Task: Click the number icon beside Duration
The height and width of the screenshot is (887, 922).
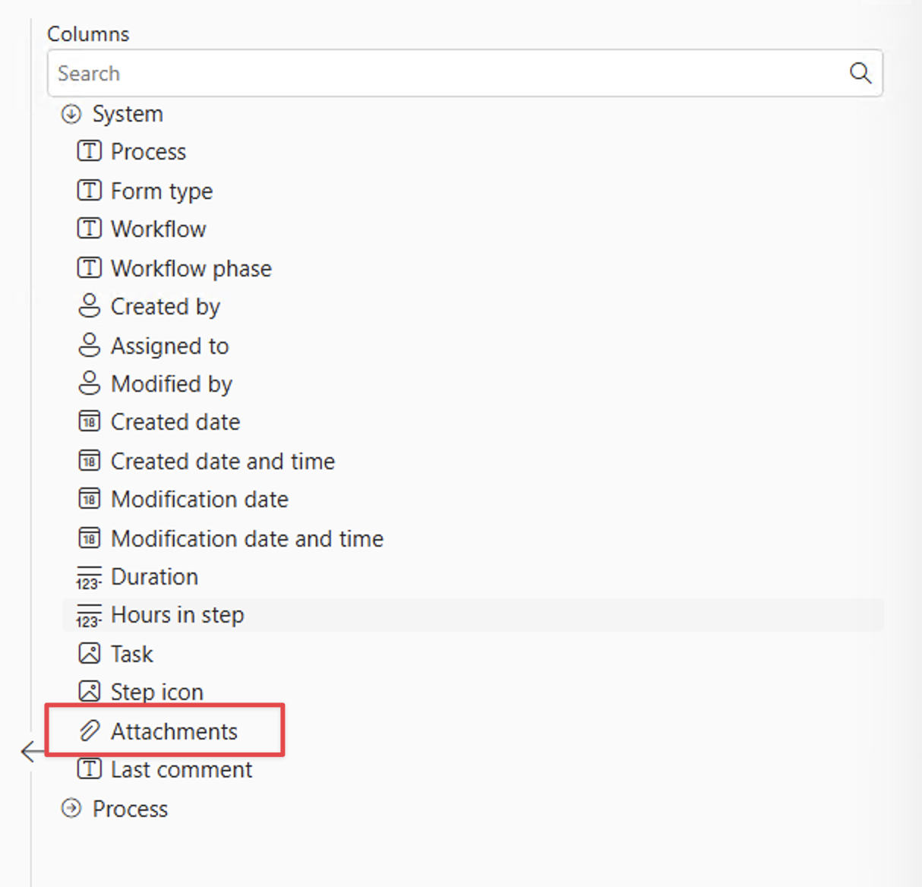Action: coord(89,577)
